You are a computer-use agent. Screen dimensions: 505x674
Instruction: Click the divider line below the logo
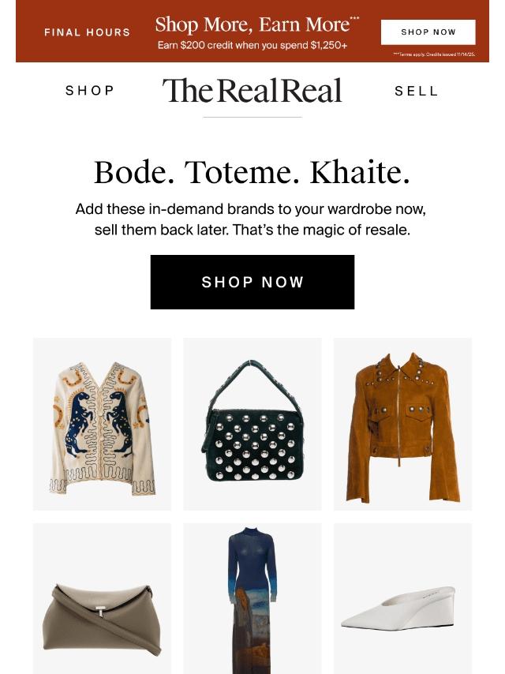252,117
